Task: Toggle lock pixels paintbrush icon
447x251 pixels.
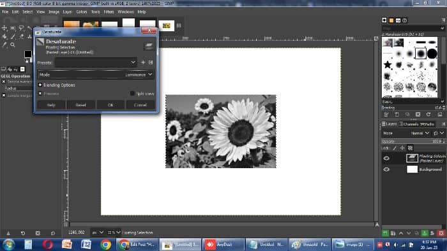Action: click(x=395, y=148)
